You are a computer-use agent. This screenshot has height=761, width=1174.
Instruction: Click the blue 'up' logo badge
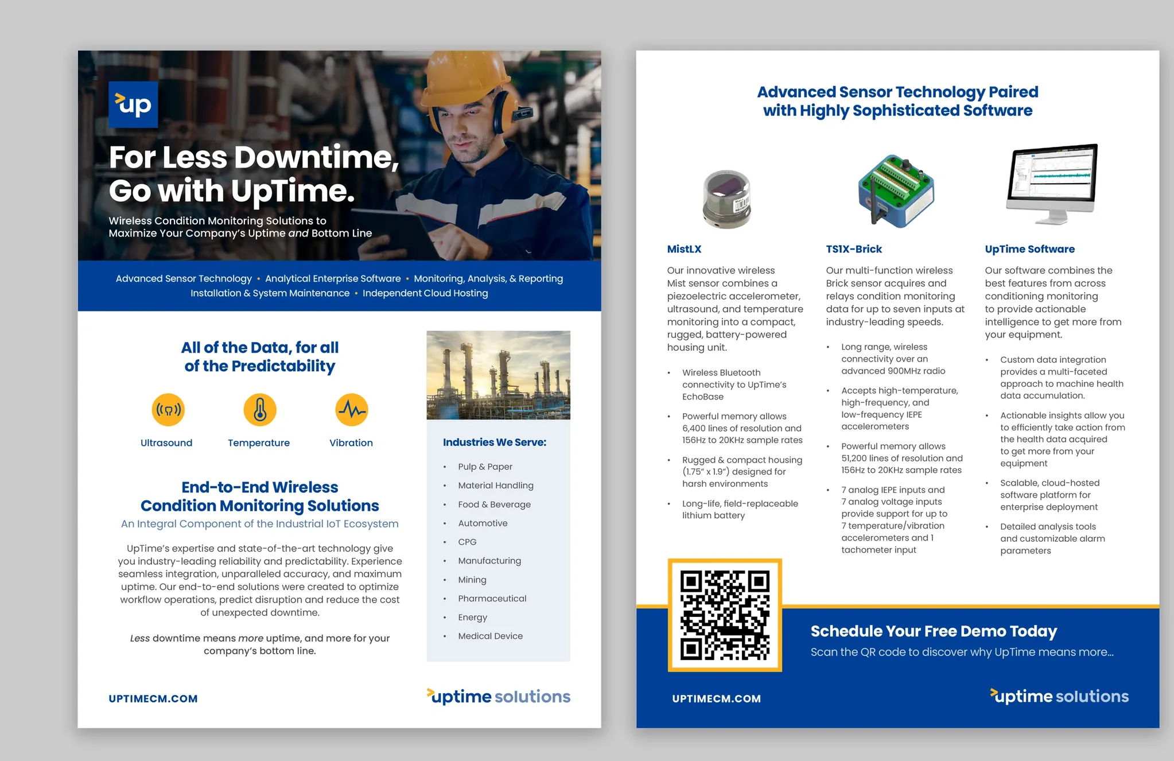click(133, 104)
